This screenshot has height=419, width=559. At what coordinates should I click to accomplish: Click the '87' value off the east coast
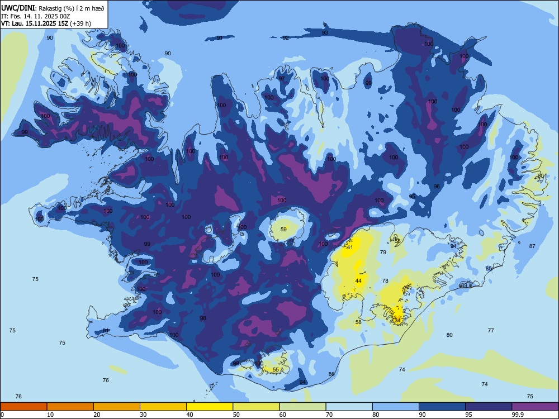pos(532,246)
